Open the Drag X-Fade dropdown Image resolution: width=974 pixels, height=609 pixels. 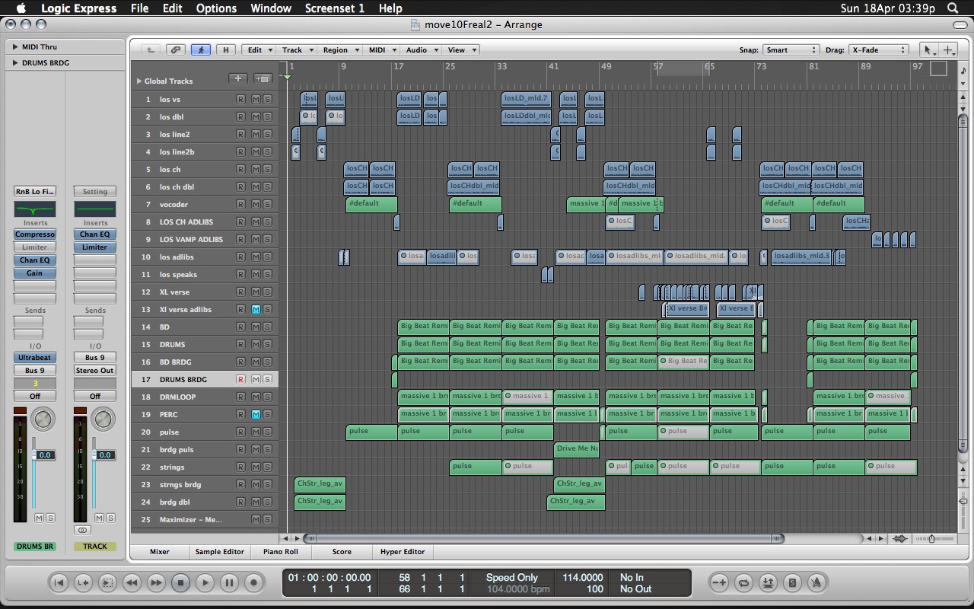click(x=878, y=50)
